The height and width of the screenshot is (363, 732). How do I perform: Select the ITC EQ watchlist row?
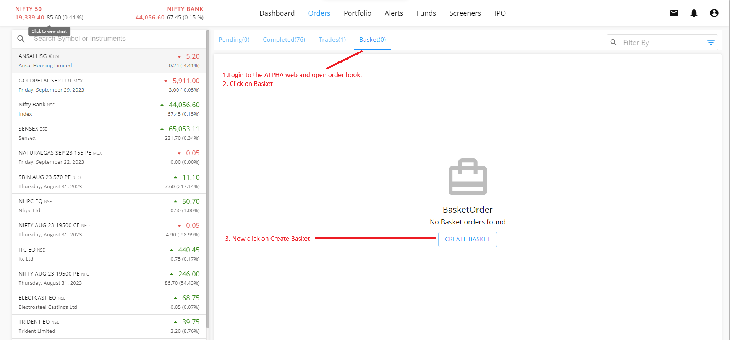[109, 254]
